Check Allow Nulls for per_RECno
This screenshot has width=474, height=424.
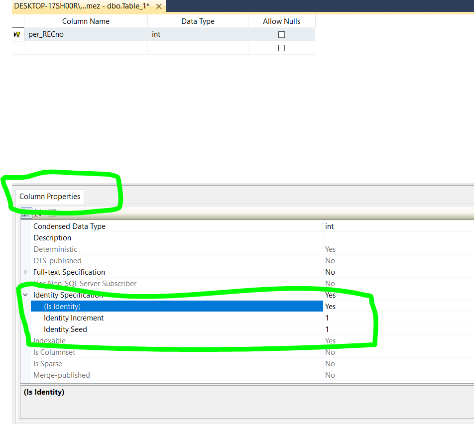[281, 34]
